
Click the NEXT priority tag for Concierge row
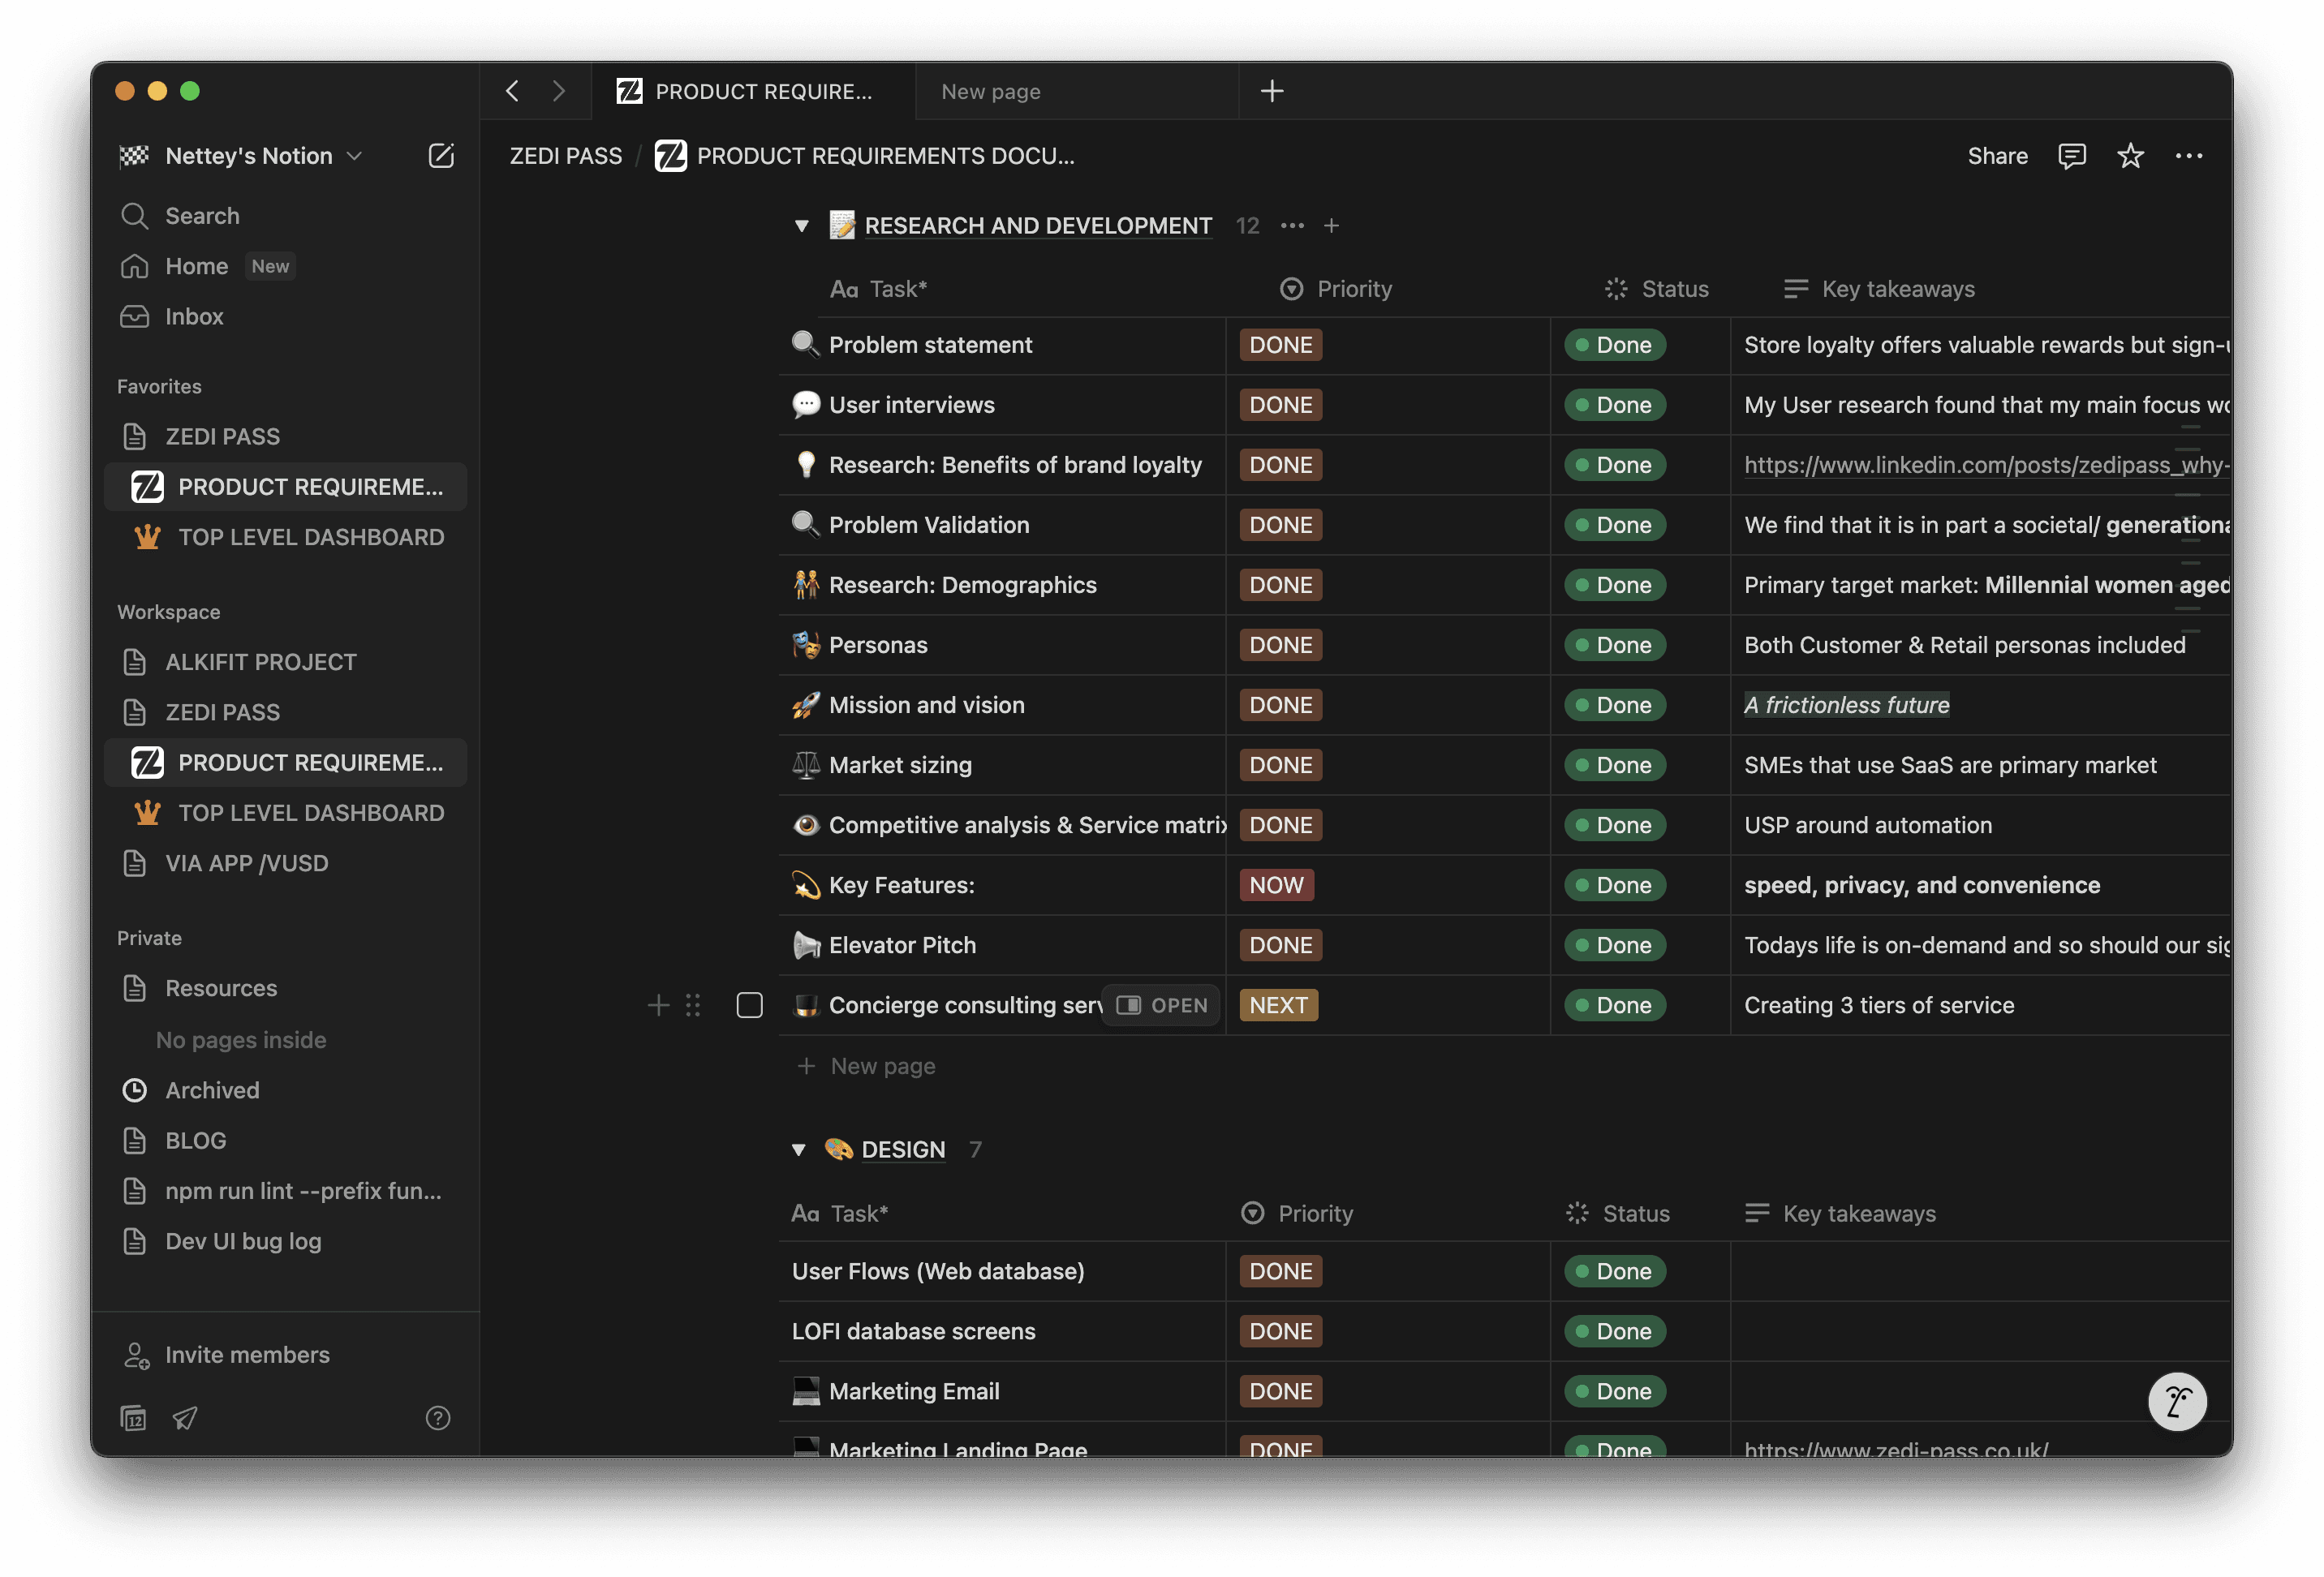[x=1278, y=1005]
